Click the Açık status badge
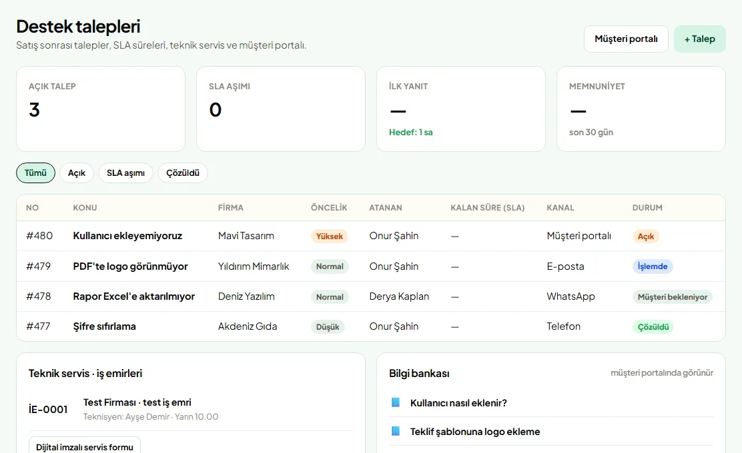This screenshot has width=742, height=453. 645,236
